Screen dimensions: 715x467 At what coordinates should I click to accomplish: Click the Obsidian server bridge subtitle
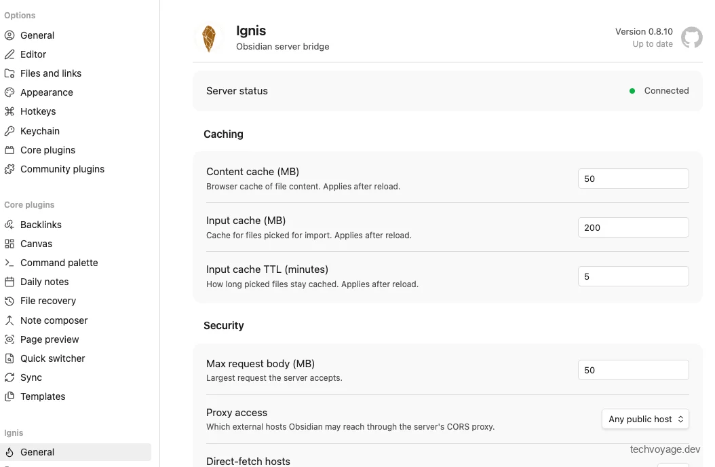point(283,47)
